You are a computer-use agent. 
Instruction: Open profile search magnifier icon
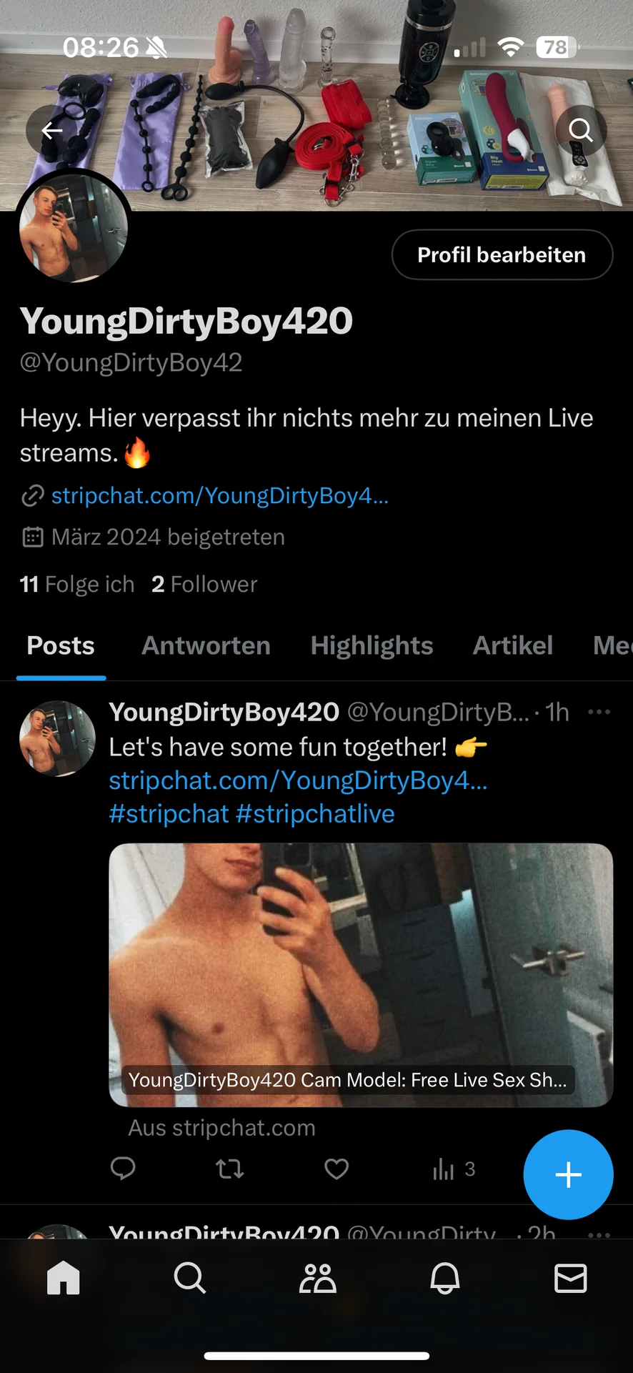(x=581, y=130)
